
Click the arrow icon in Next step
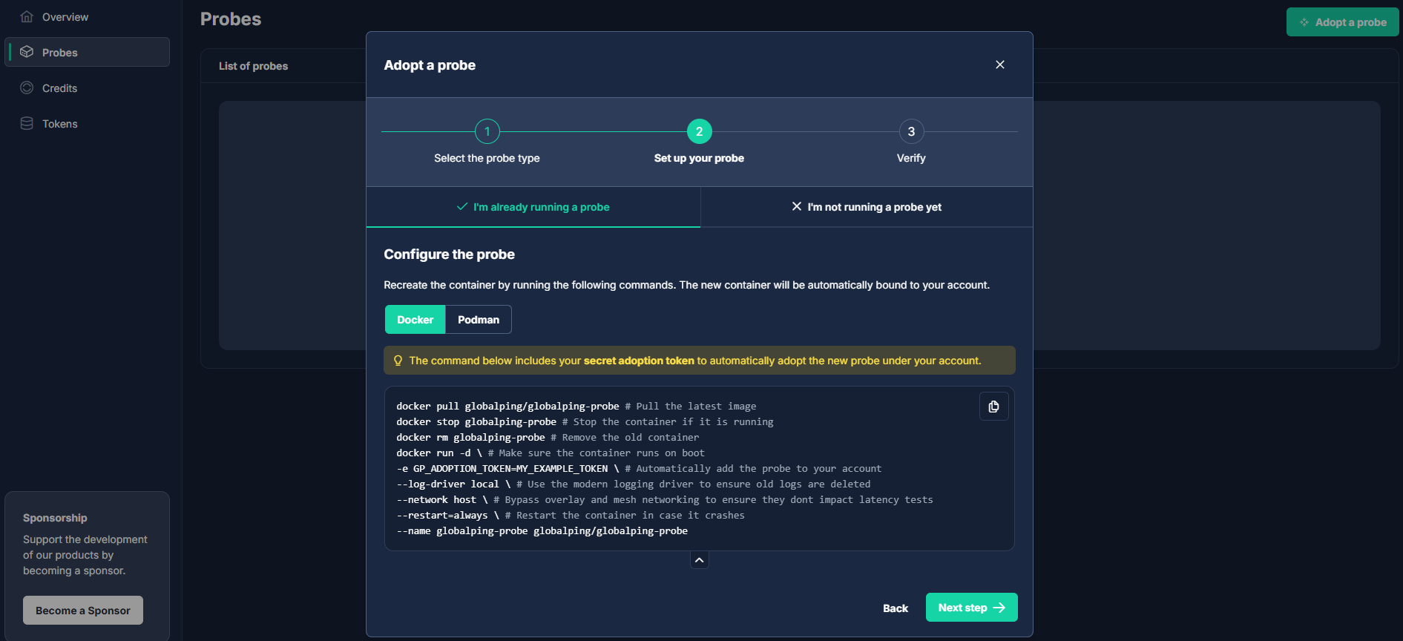(999, 608)
